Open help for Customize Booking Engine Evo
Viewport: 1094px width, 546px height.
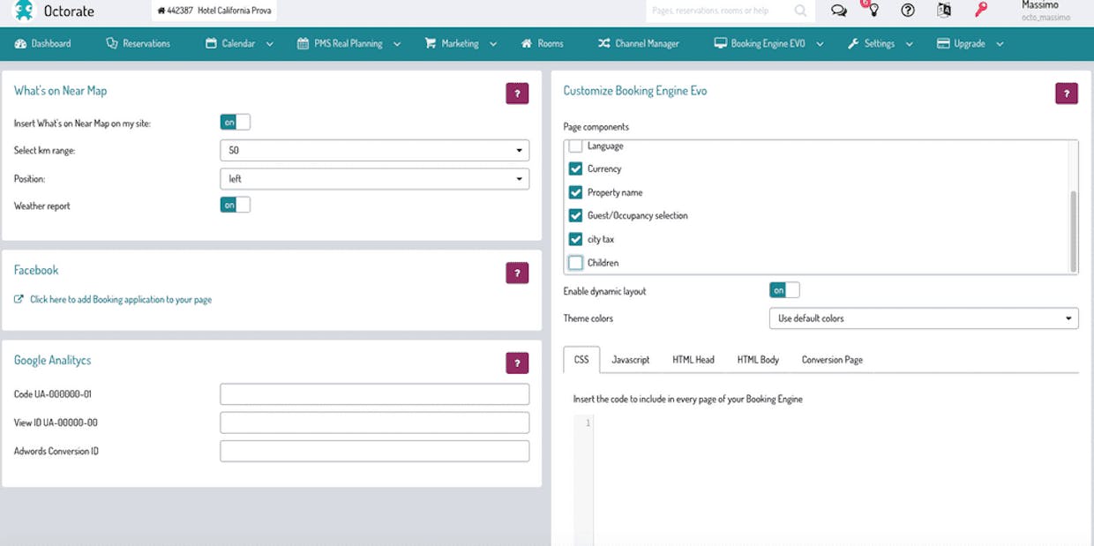(1067, 93)
